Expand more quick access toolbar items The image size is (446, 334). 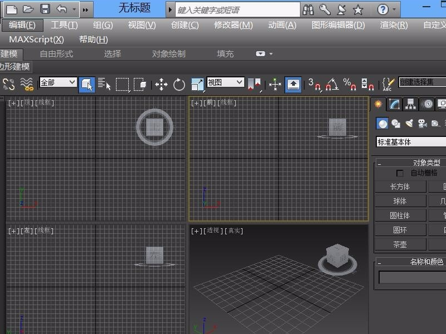point(85,10)
